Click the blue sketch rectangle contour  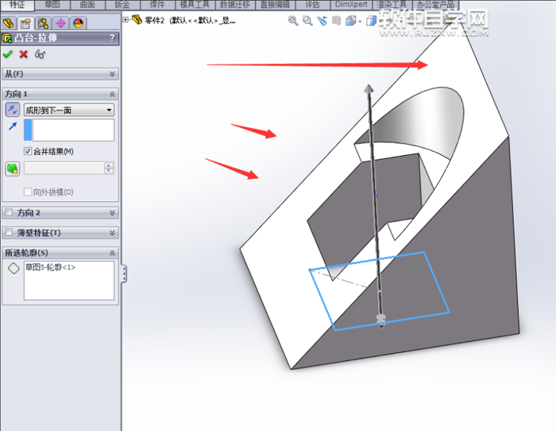point(380,291)
